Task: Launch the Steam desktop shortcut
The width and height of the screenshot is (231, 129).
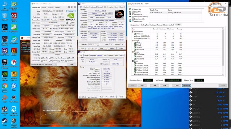Action: 5,122
